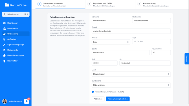
Task: Focus the Ort field
Action: [x=145, y=63]
